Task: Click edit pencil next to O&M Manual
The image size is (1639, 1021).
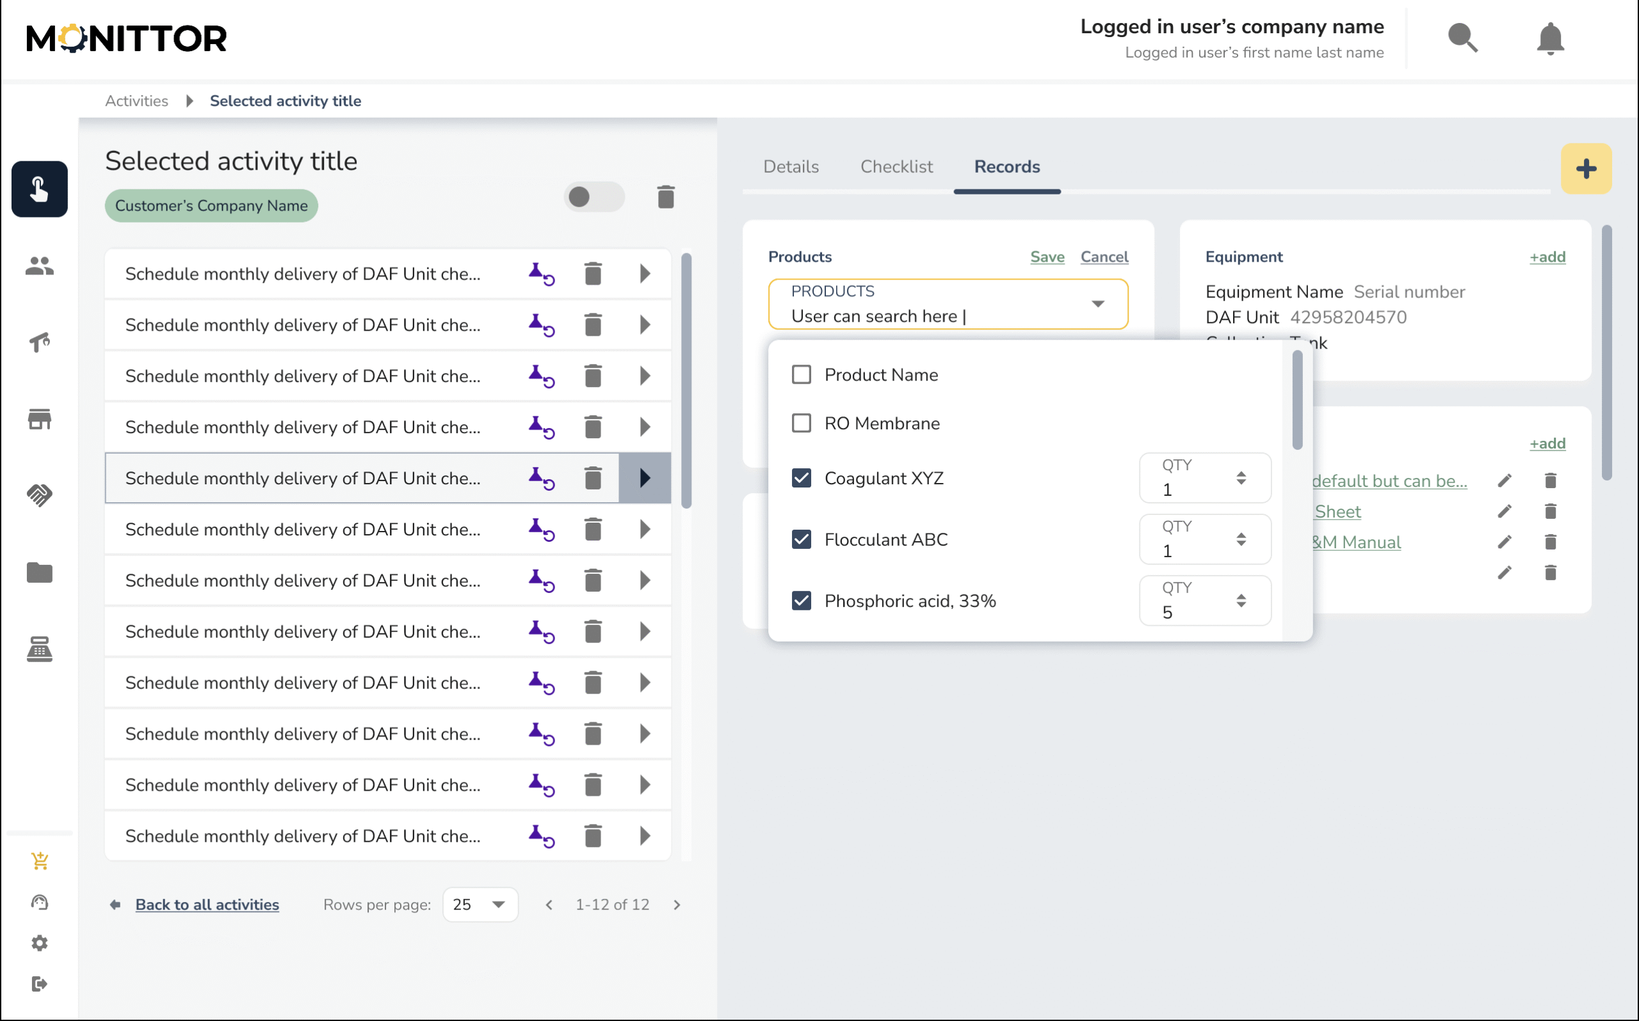Action: click(1504, 542)
